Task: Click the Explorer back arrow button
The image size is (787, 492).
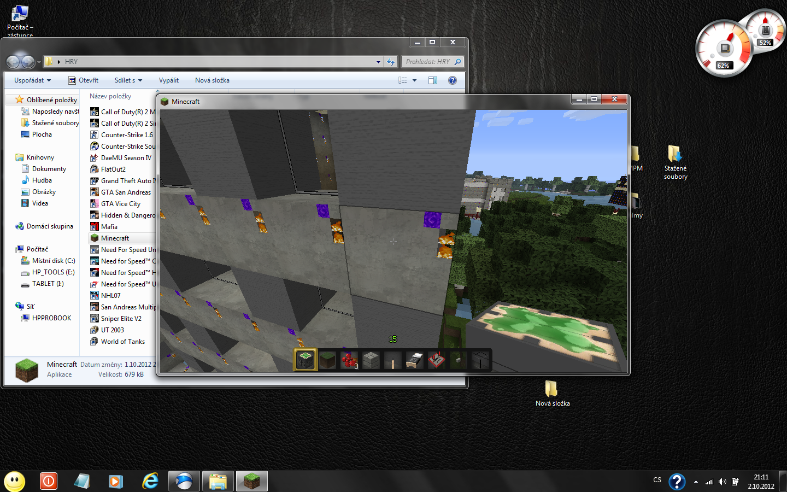Action: tap(13, 62)
